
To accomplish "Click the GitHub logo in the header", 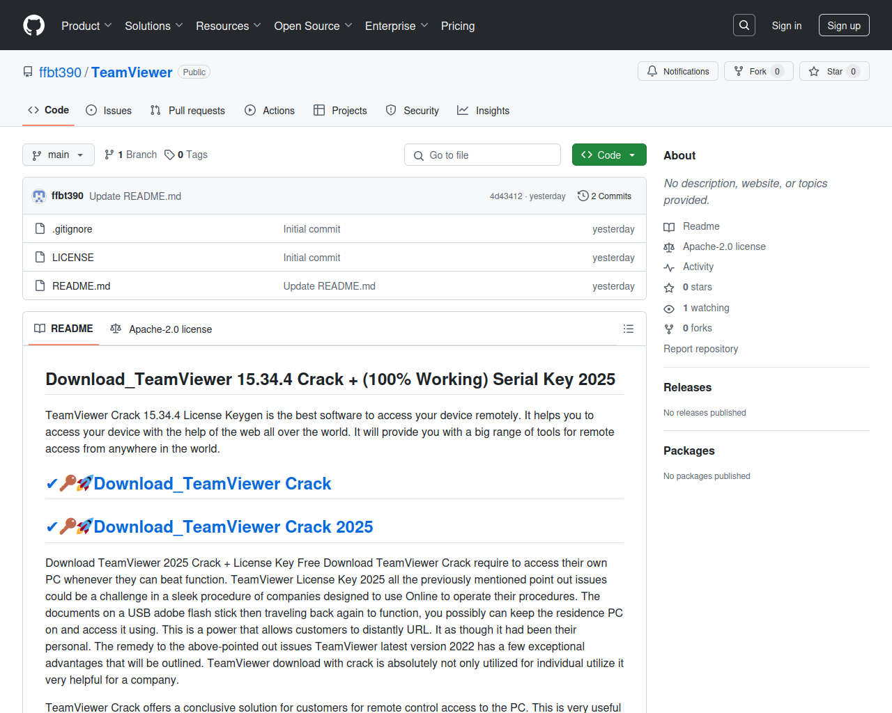I will click(33, 26).
